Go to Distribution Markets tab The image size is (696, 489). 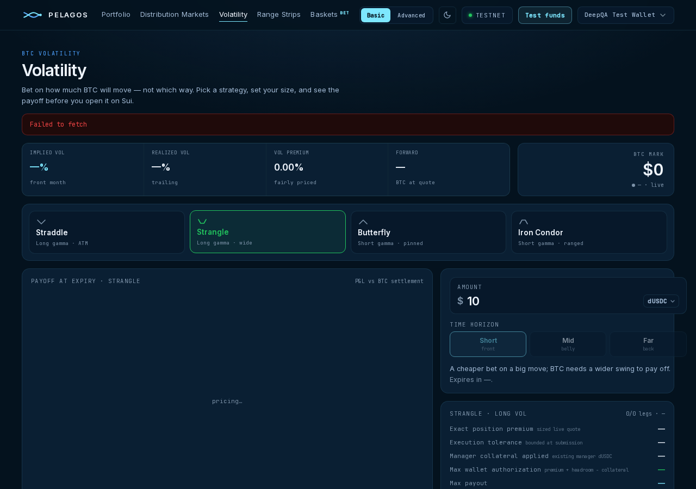tap(175, 15)
